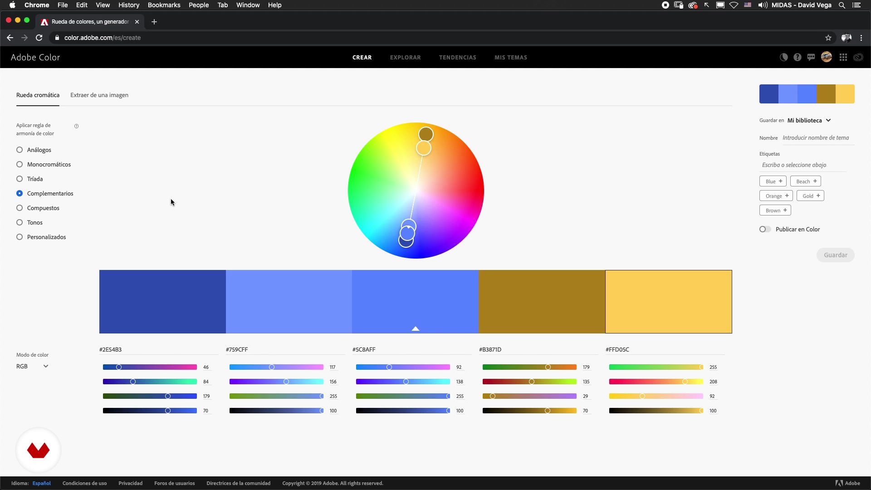
Task: Open the TENDENCIAS tab
Action: pyautogui.click(x=458, y=58)
